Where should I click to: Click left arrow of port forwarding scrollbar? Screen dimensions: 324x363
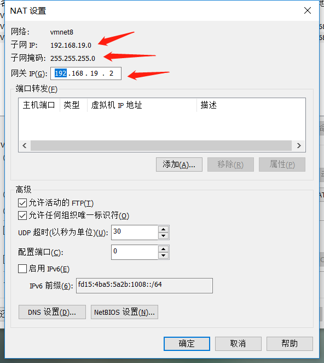tap(25, 146)
